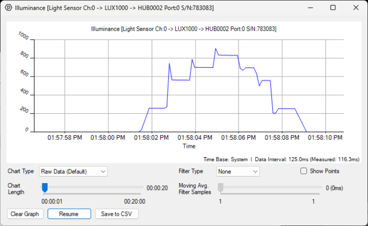The width and height of the screenshot is (368, 226).
Task: Click the Filter Type dropdown chevron
Action: pyautogui.click(x=255, y=171)
